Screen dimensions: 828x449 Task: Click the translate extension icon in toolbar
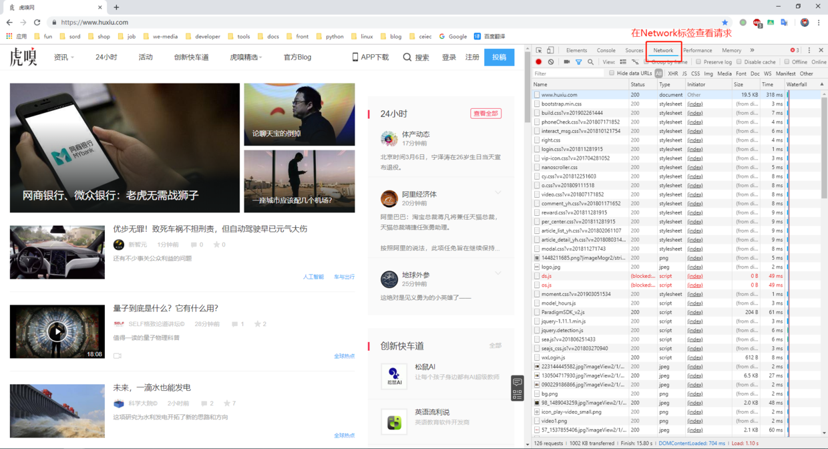(785, 22)
